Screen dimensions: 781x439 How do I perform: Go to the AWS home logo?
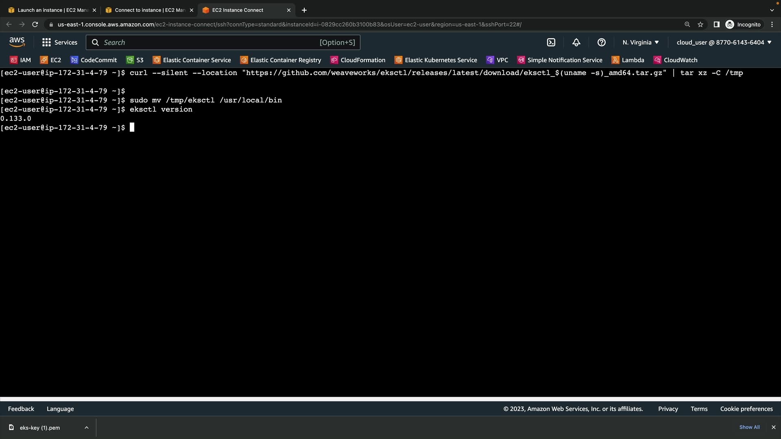(17, 42)
